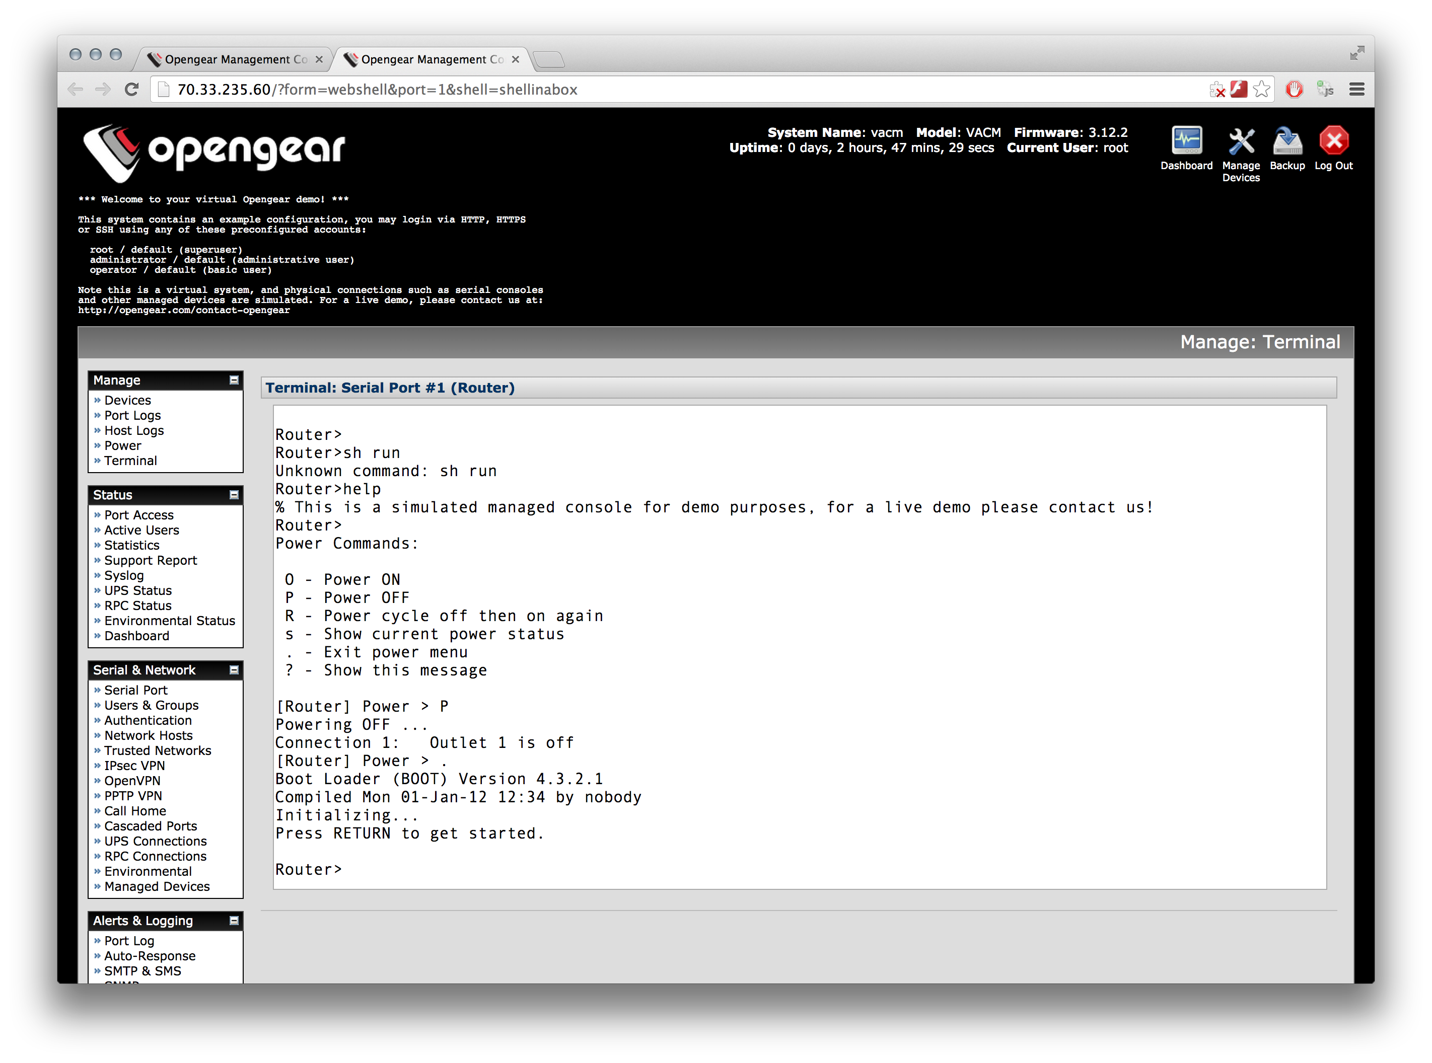
Task: Click the Manage Devices wrench icon
Action: point(1241,141)
